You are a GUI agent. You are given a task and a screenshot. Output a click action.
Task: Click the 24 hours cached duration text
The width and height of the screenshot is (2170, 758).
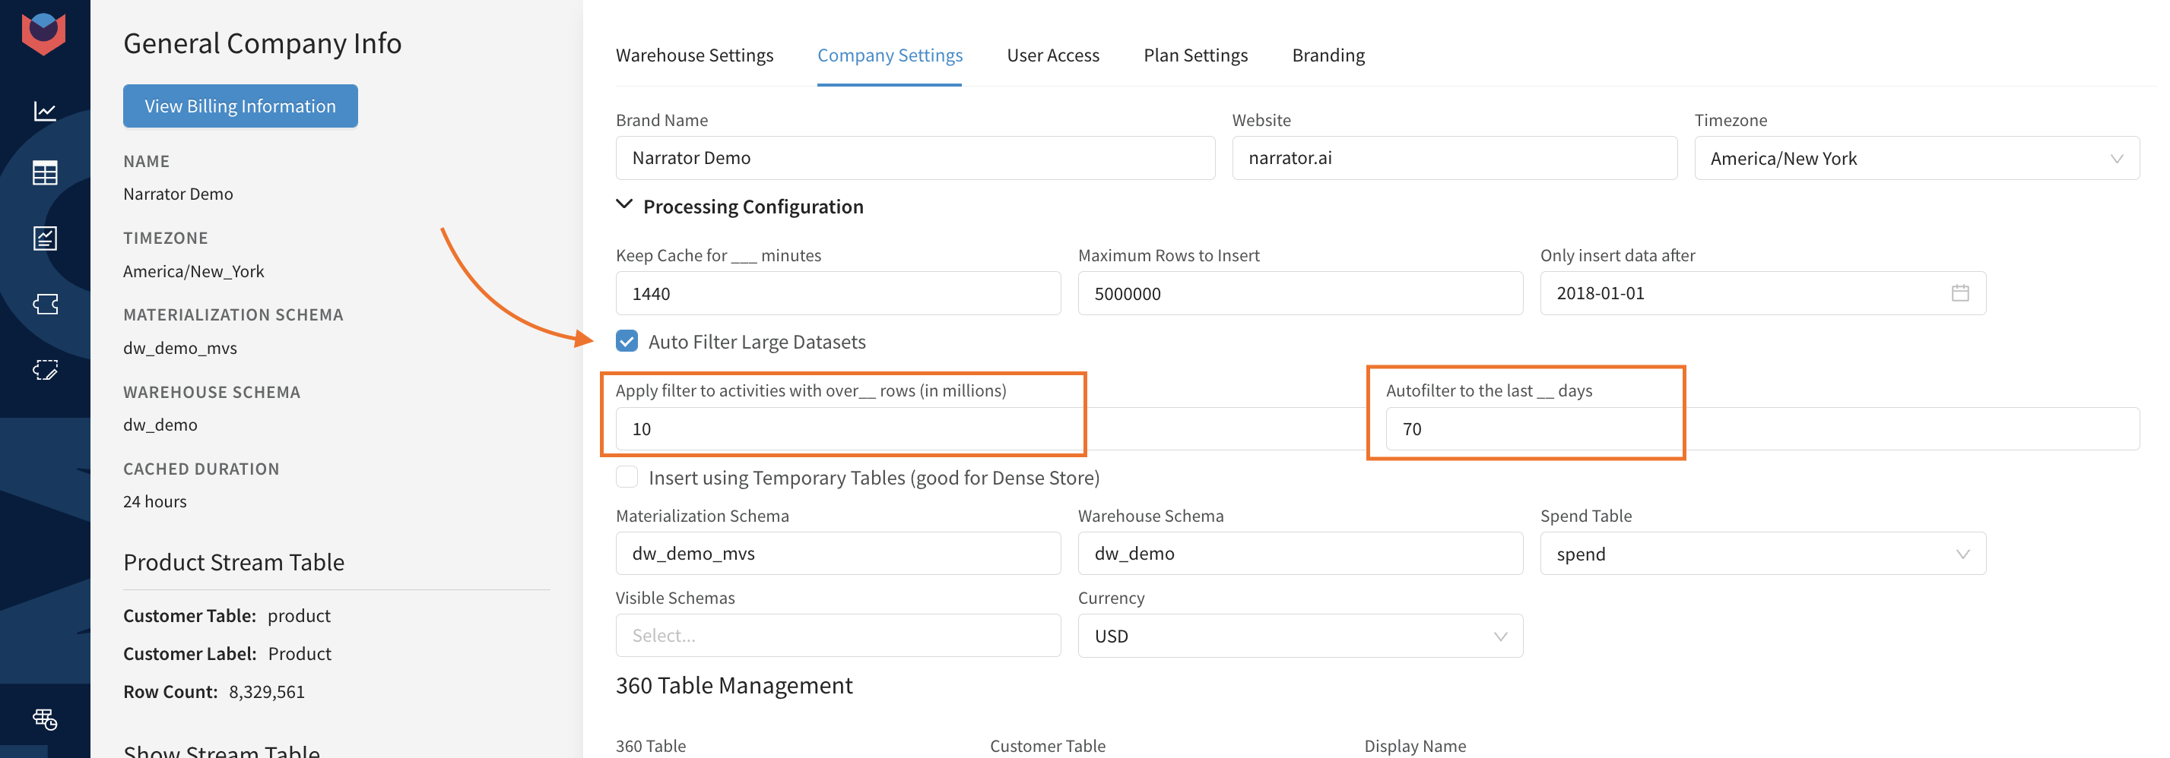155,501
